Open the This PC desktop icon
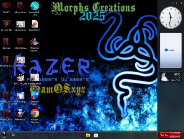Viewport: 184px width, 139px height. tap(7, 8)
